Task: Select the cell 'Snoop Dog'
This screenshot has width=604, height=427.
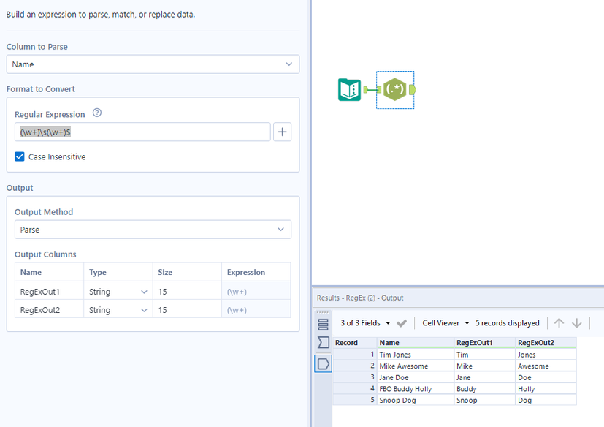Action: coord(416,401)
